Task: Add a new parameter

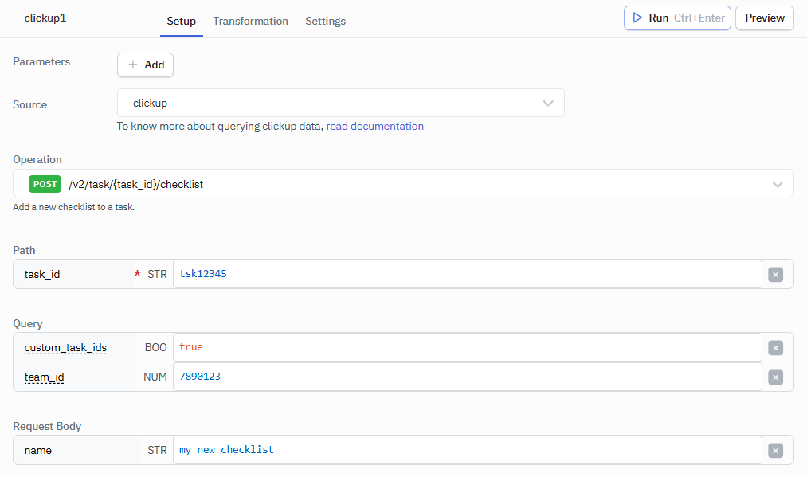Action: (145, 65)
